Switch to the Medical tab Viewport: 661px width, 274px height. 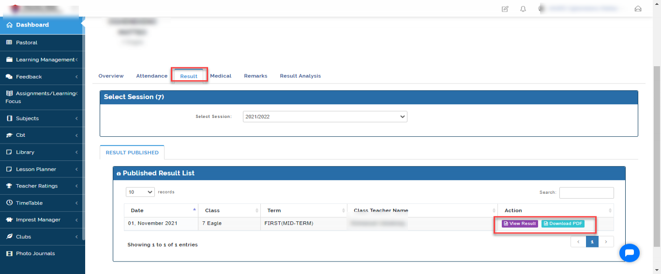pyautogui.click(x=221, y=76)
